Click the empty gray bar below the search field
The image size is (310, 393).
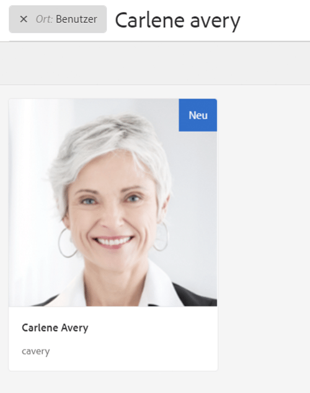[155, 63]
